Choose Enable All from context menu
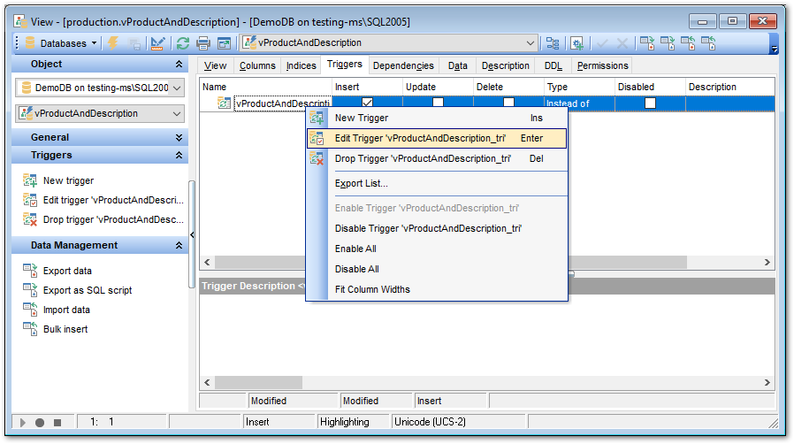Image resolution: width=794 pixels, height=444 pixels. 437,249
